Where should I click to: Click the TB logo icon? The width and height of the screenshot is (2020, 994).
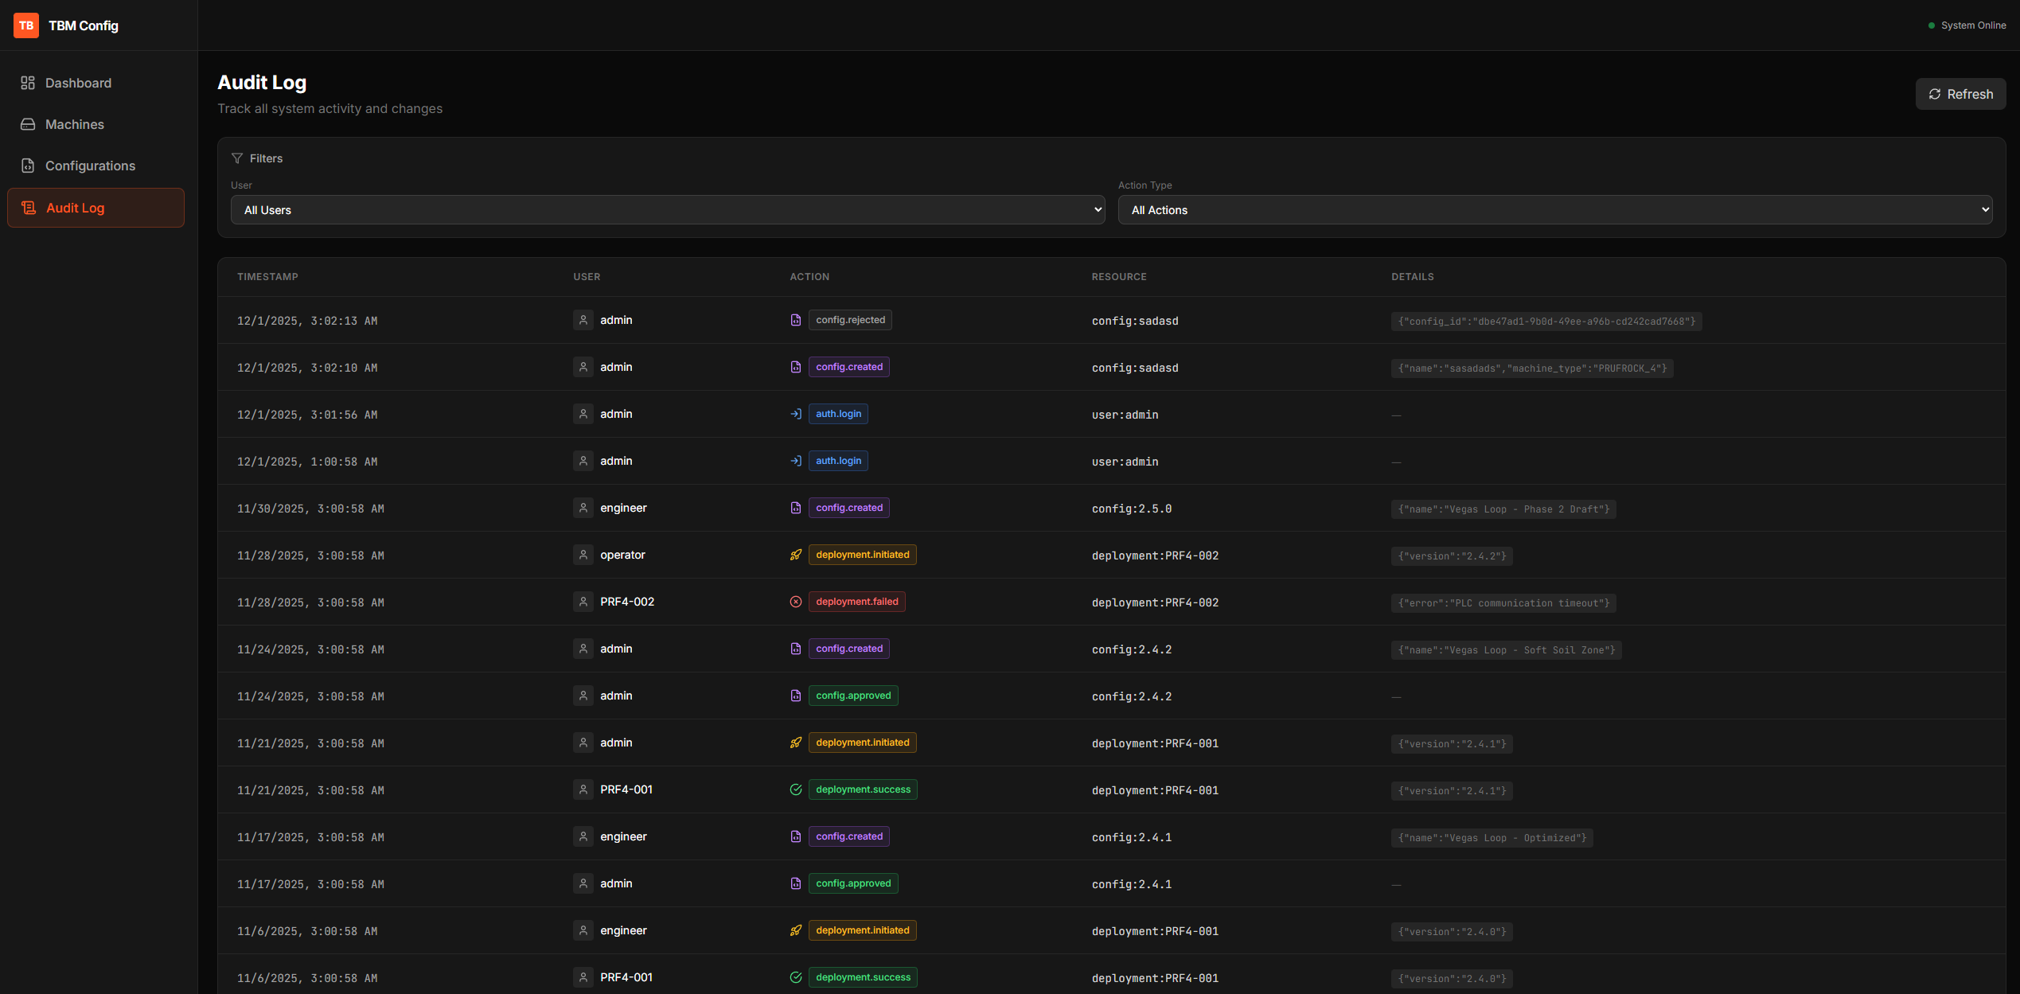[26, 25]
